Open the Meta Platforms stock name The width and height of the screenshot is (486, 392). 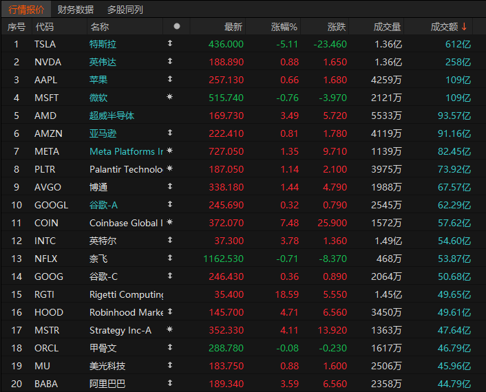tap(126, 151)
